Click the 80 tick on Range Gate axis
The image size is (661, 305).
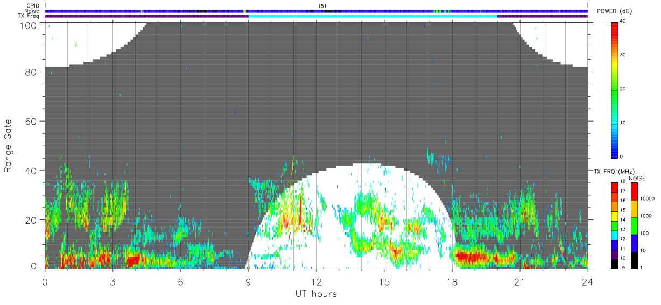[32, 72]
